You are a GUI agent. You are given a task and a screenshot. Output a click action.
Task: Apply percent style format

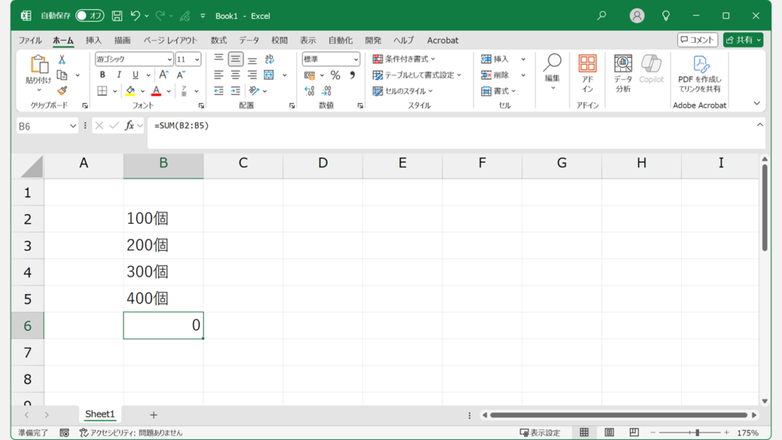[335, 76]
